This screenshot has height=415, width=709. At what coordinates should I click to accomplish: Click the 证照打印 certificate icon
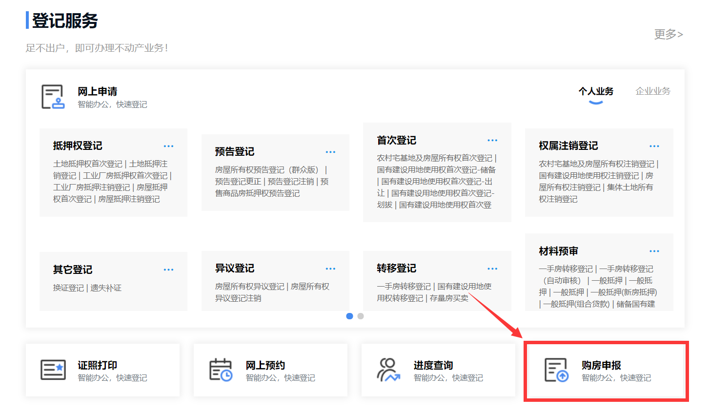pos(53,370)
